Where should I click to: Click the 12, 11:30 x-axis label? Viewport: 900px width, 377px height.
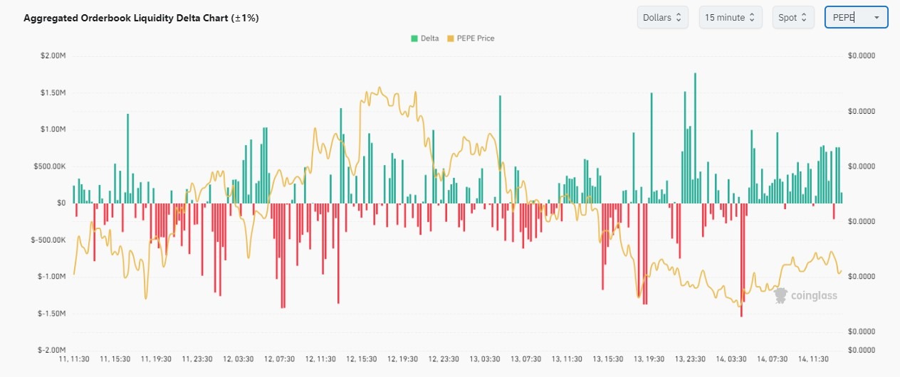pos(322,360)
